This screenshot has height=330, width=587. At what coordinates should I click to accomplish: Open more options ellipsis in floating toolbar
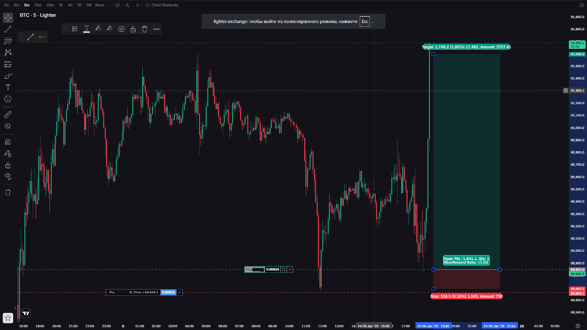157,29
